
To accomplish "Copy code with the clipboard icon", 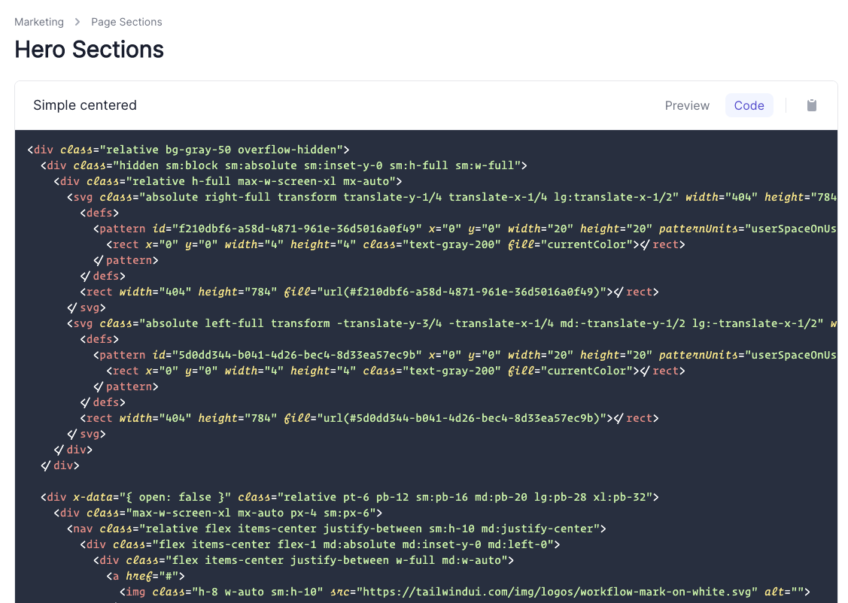I will (811, 105).
